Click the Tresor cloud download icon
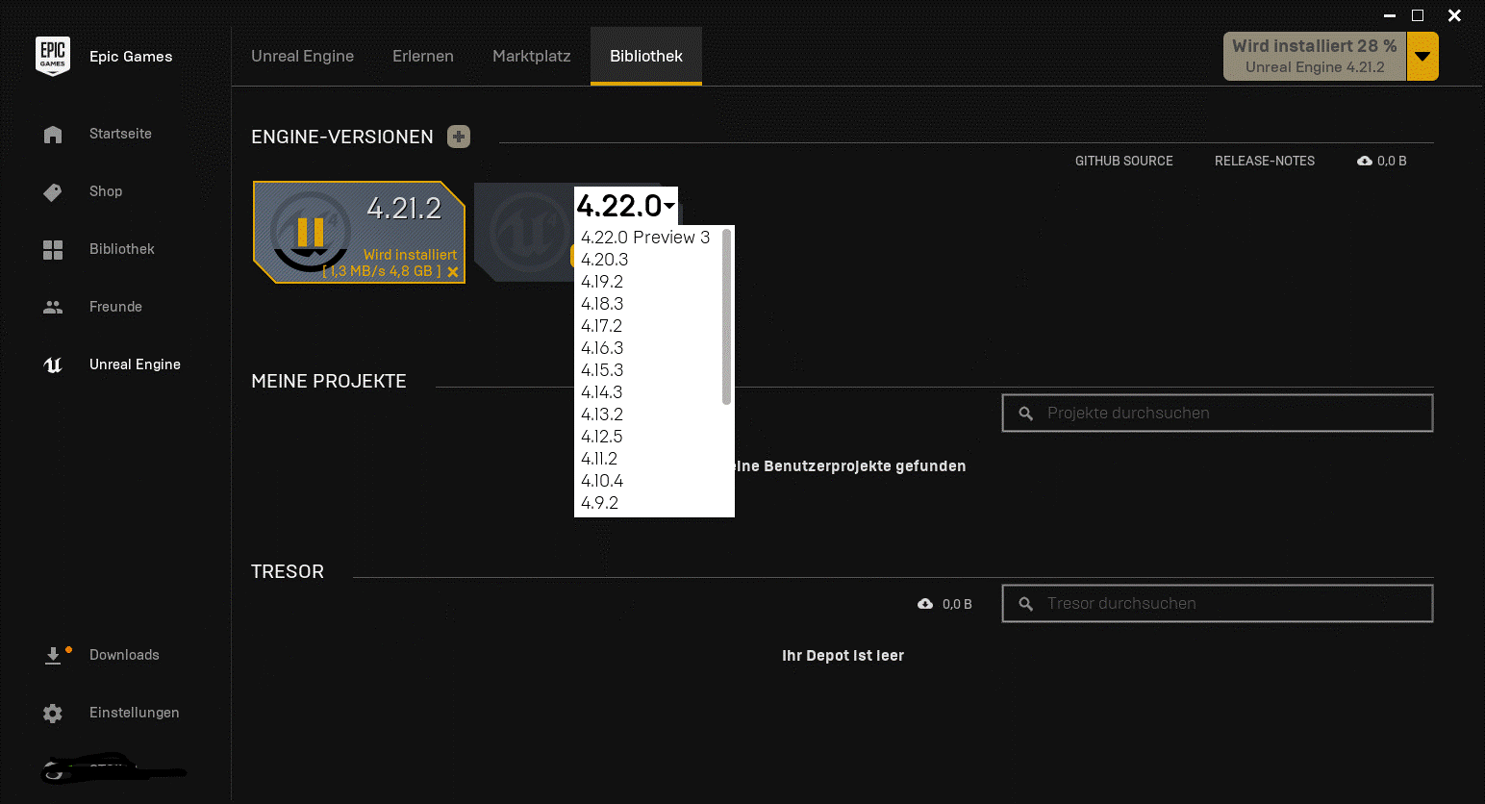 click(925, 604)
